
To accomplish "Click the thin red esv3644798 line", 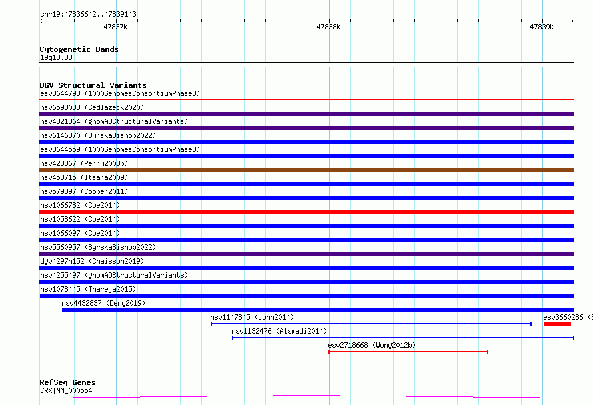I will point(306,99).
